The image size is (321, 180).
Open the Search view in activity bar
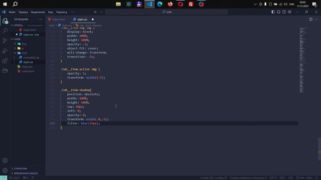click(x=5, y=30)
